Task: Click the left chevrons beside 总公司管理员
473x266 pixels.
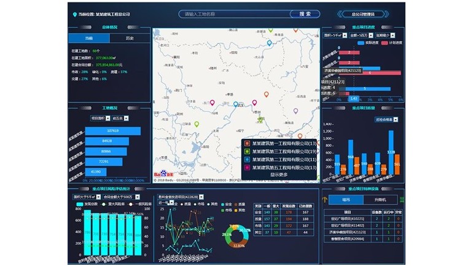Action: (340, 14)
